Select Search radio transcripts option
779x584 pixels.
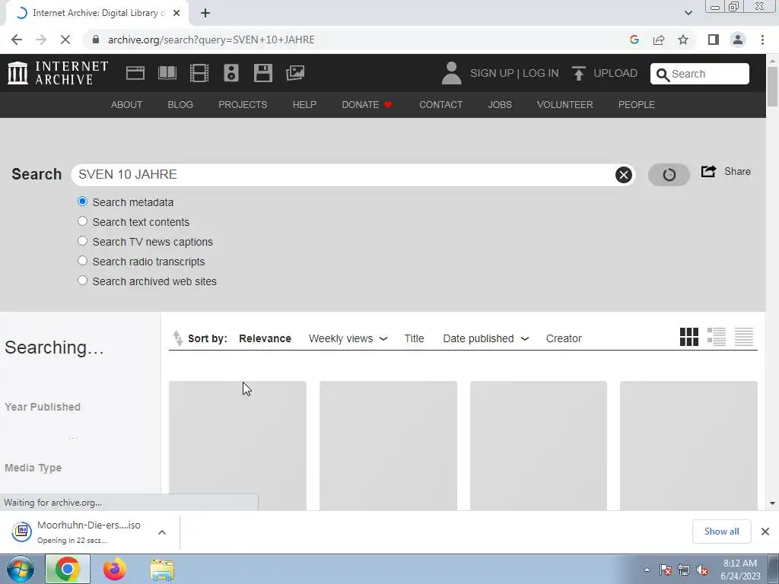82,262
